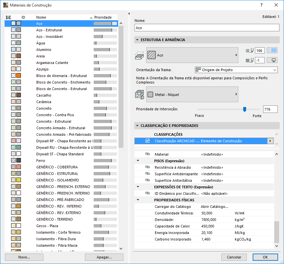Click the background pen monitor icon button
This screenshot has height=264, width=284.
pos(272,60)
